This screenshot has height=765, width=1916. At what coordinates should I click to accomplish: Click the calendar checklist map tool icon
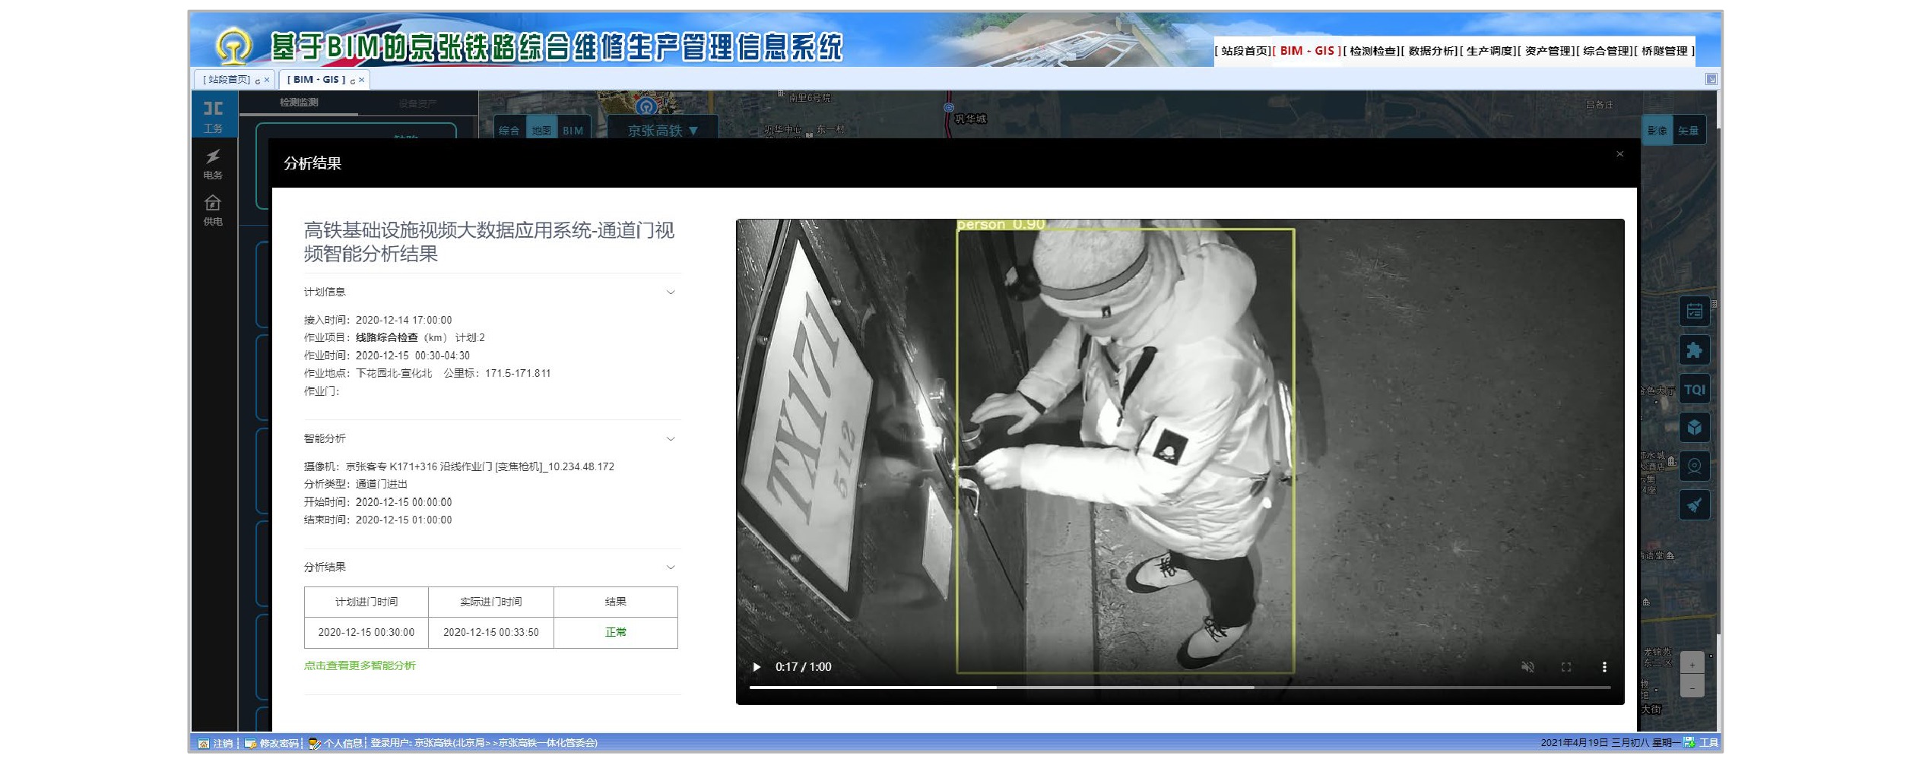click(1694, 311)
